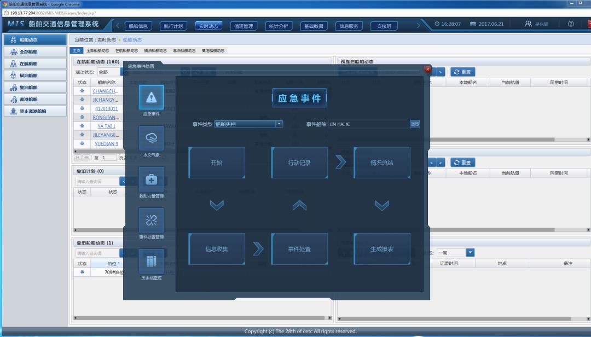
Task: Click the user profile icon beside 吴东辰
Action: click(x=528, y=25)
